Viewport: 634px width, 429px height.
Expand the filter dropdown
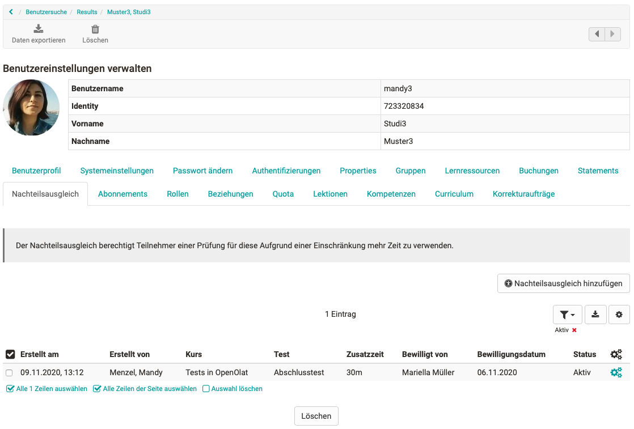(x=567, y=315)
